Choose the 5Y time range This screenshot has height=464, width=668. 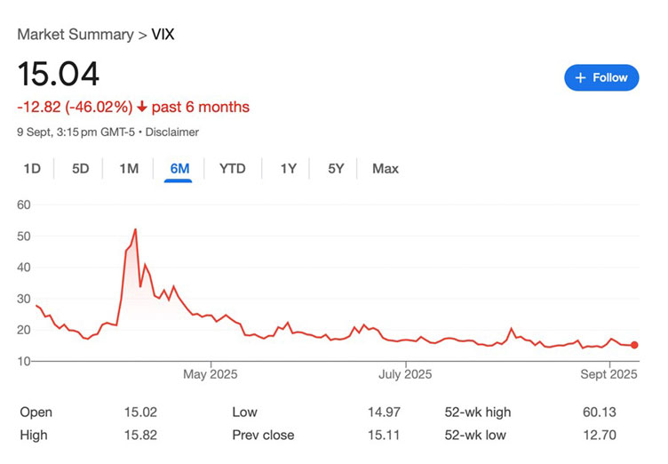(335, 168)
